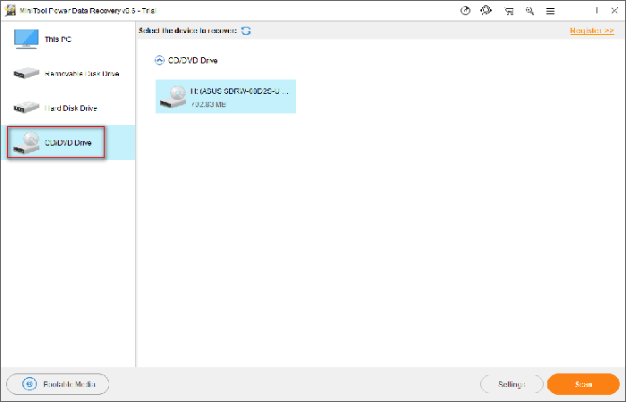The image size is (626, 402).
Task: Click the MiniTool app logo in title bar
Action: pos(11,11)
